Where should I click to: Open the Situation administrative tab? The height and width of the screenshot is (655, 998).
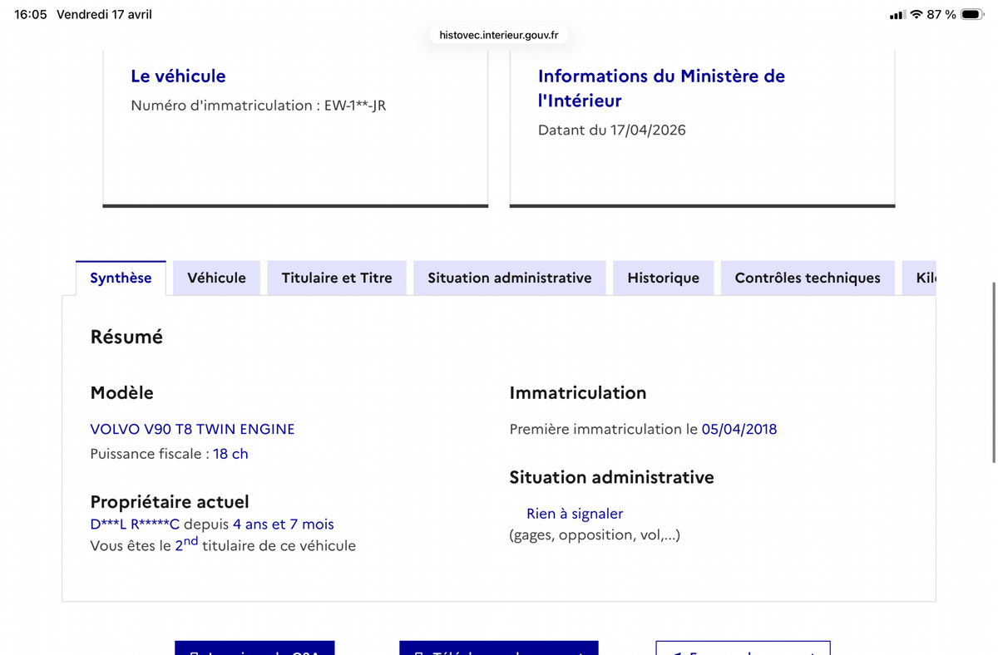tap(510, 278)
